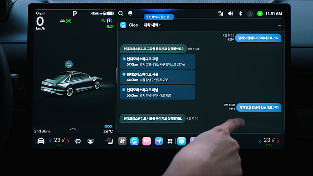
Task: Select 현대모터스튜디오 하남 destination option
Action: [157, 93]
